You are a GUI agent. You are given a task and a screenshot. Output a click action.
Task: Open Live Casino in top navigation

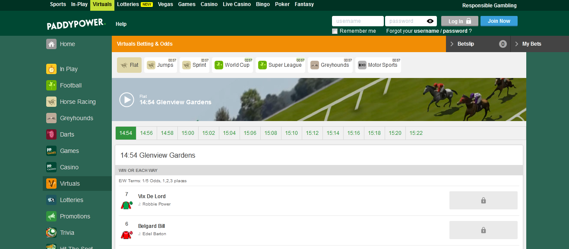point(237,4)
